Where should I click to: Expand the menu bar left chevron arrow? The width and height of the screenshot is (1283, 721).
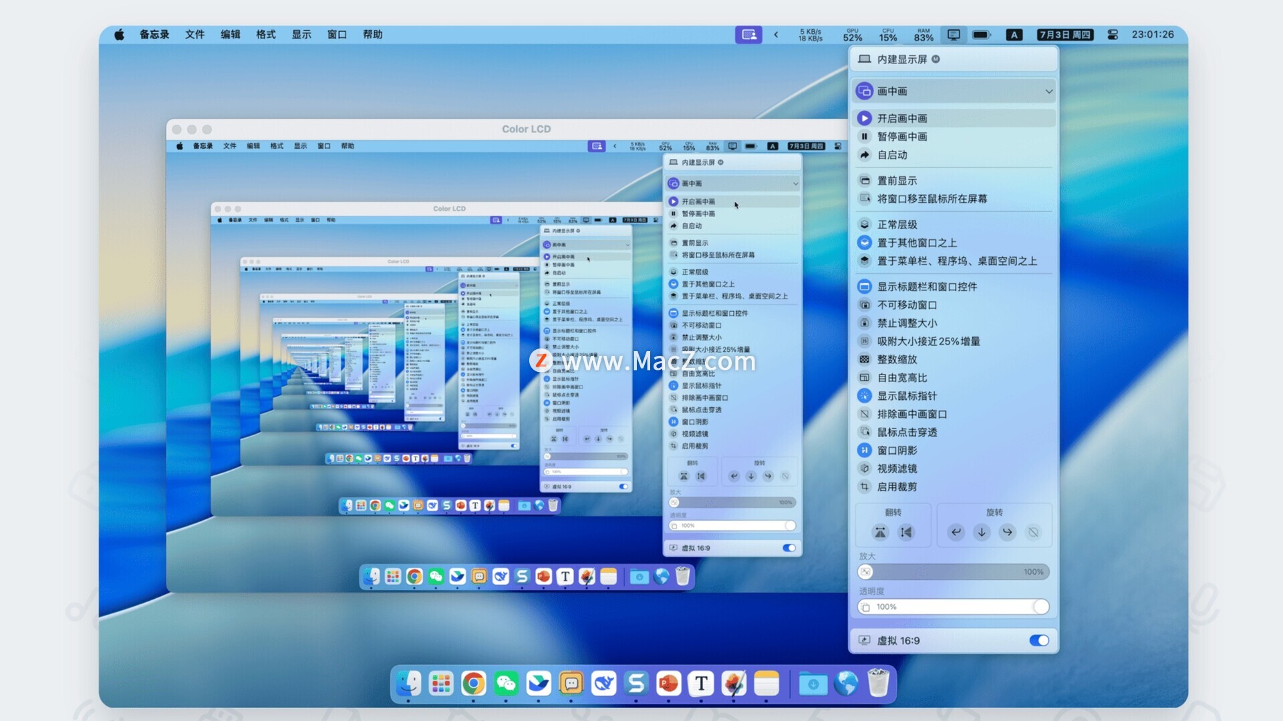[x=776, y=34]
